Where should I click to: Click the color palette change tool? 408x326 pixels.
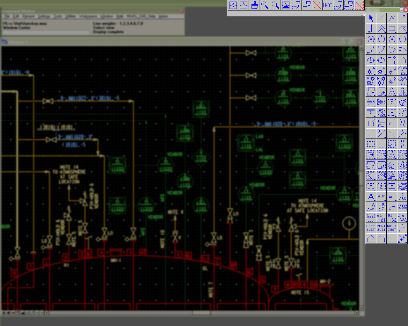pos(403,102)
